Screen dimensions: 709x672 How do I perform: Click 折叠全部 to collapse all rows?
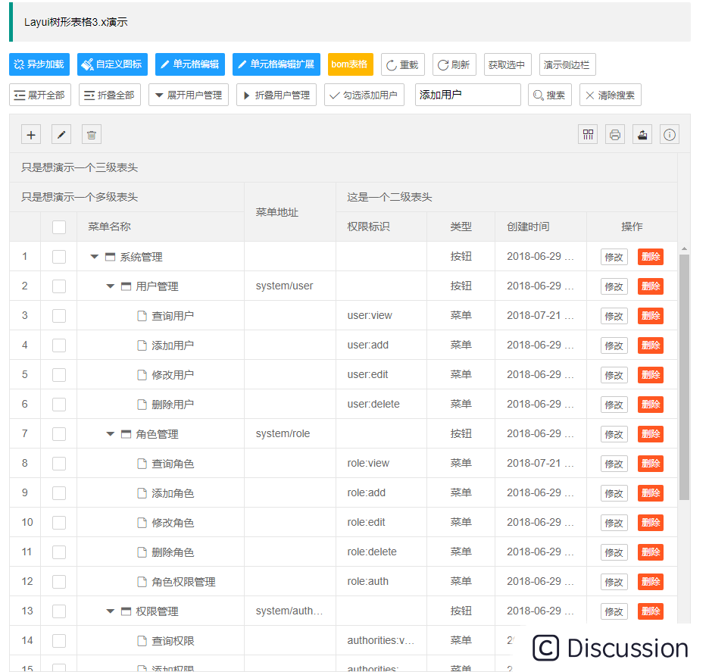click(x=109, y=95)
